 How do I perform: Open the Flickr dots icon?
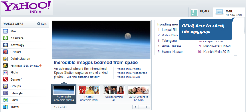(x=5, y=73)
